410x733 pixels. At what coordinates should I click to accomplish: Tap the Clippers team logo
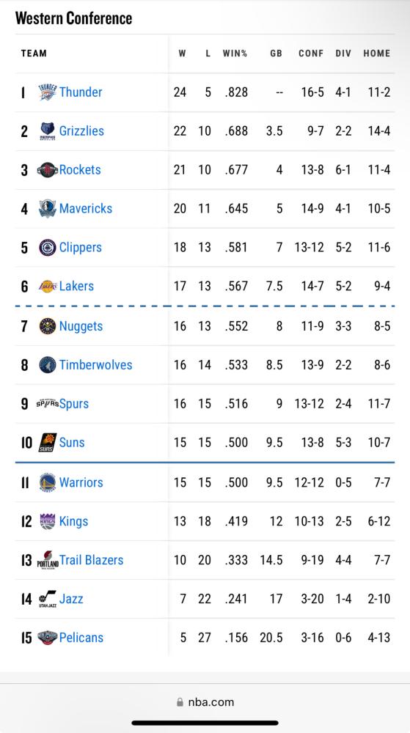pos(48,247)
